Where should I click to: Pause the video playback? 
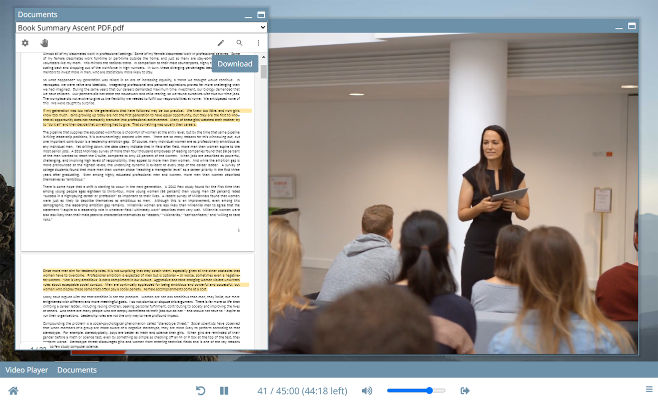coord(224,391)
